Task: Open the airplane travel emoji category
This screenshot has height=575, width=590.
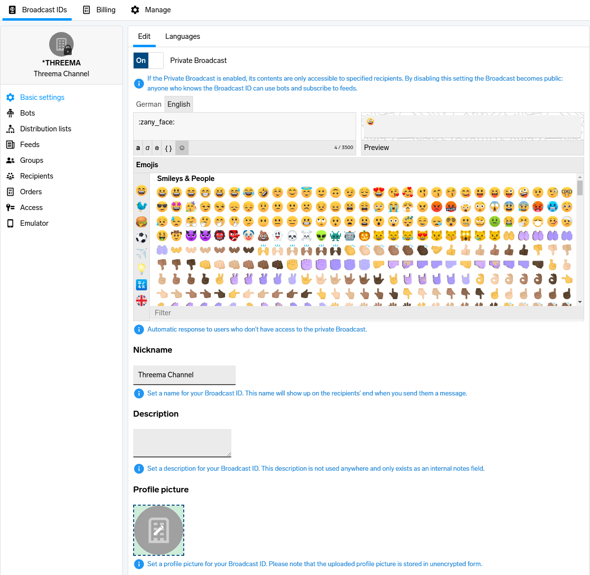Action: pos(141,253)
